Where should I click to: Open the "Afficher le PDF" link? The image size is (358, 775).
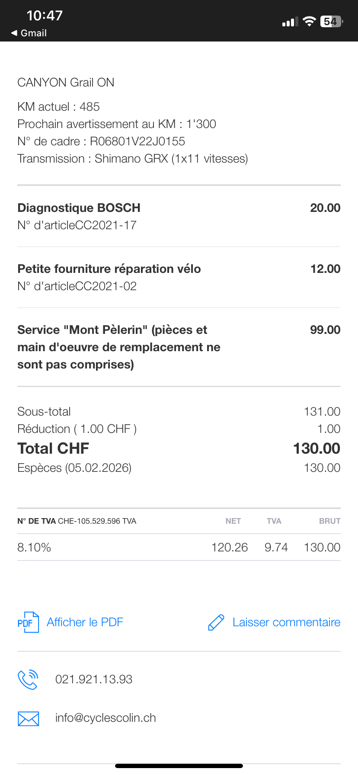[x=85, y=622]
